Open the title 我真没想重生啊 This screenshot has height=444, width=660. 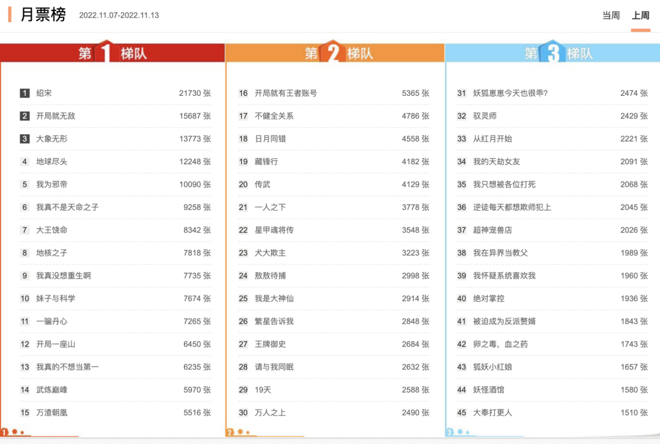[64, 275]
